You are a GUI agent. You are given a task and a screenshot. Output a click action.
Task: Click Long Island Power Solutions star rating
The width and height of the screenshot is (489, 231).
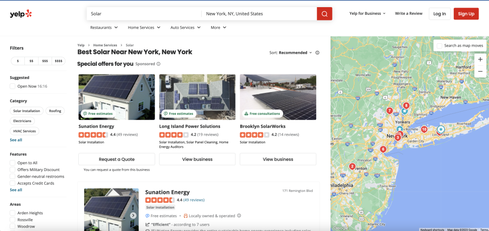[174, 135]
